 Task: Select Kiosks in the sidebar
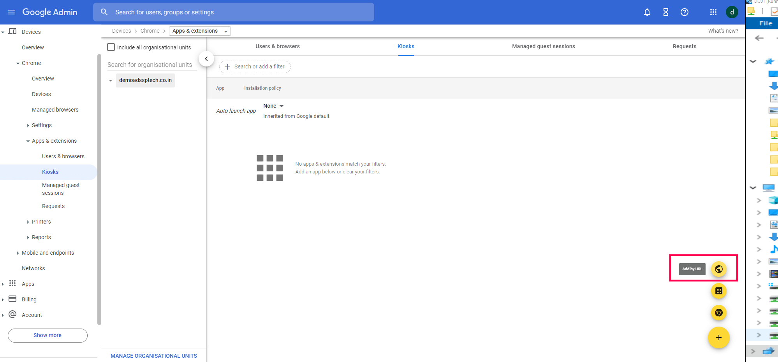pos(50,172)
